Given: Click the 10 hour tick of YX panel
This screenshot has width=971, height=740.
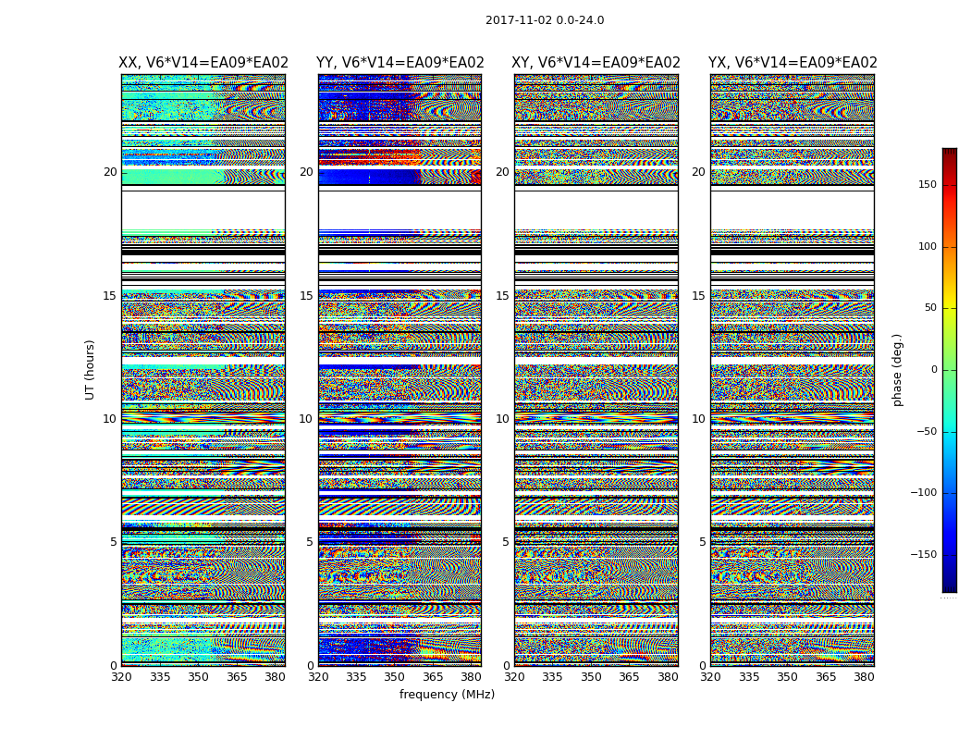Looking at the screenshot, I should click(698, 419).
